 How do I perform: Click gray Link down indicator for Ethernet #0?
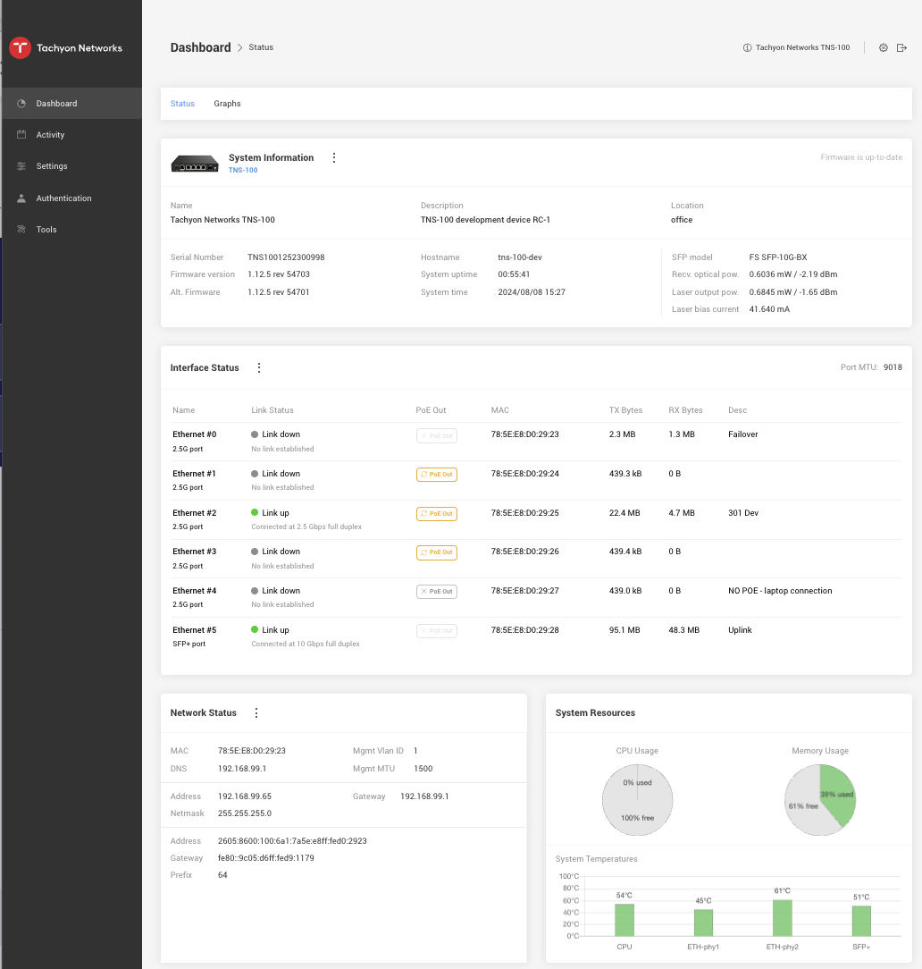pos(255,434)
